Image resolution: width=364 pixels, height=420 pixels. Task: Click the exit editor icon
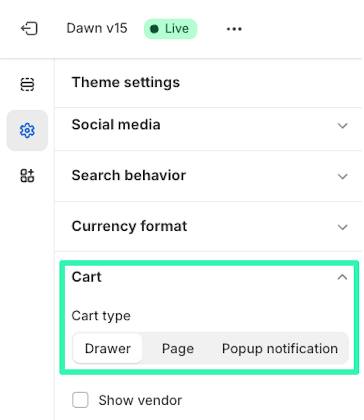29,29
